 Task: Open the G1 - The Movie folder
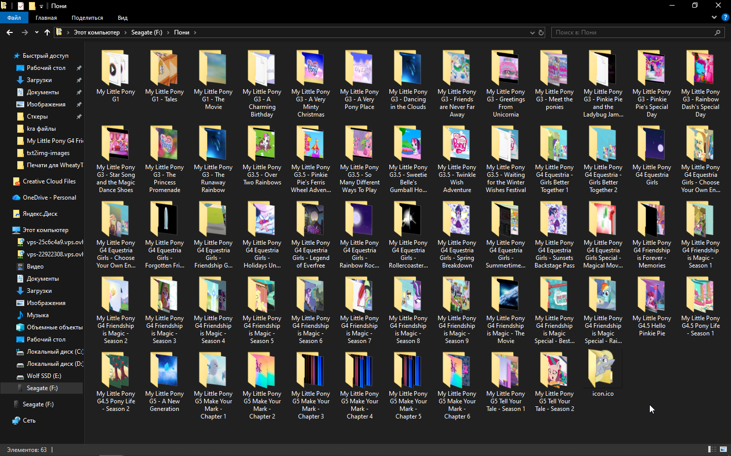pos(213,80)
